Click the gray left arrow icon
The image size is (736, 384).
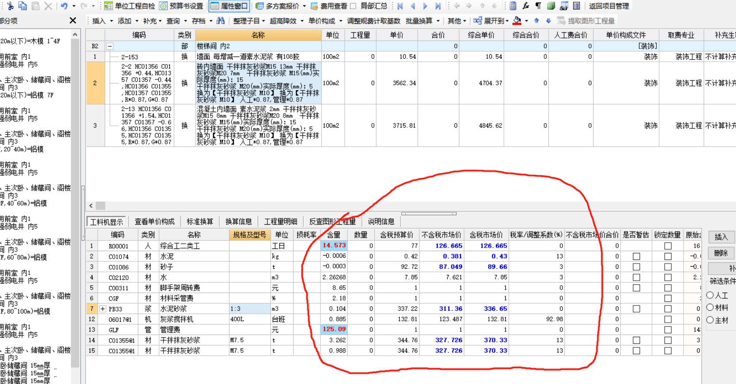coord(457,6)
